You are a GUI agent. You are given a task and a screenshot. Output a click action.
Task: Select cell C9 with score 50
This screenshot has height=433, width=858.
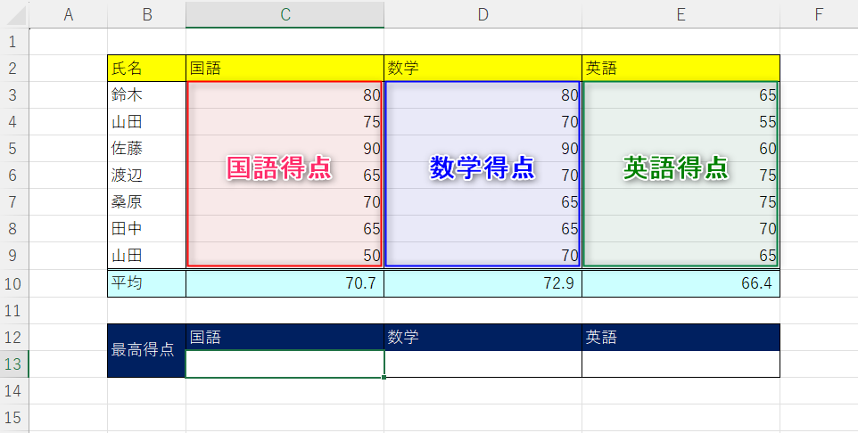[x=285, y=256]
